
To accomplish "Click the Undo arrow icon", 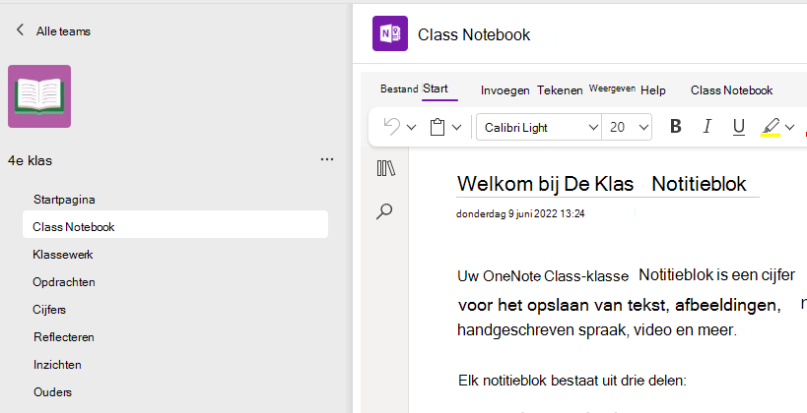I will click(x=392, y=127).
